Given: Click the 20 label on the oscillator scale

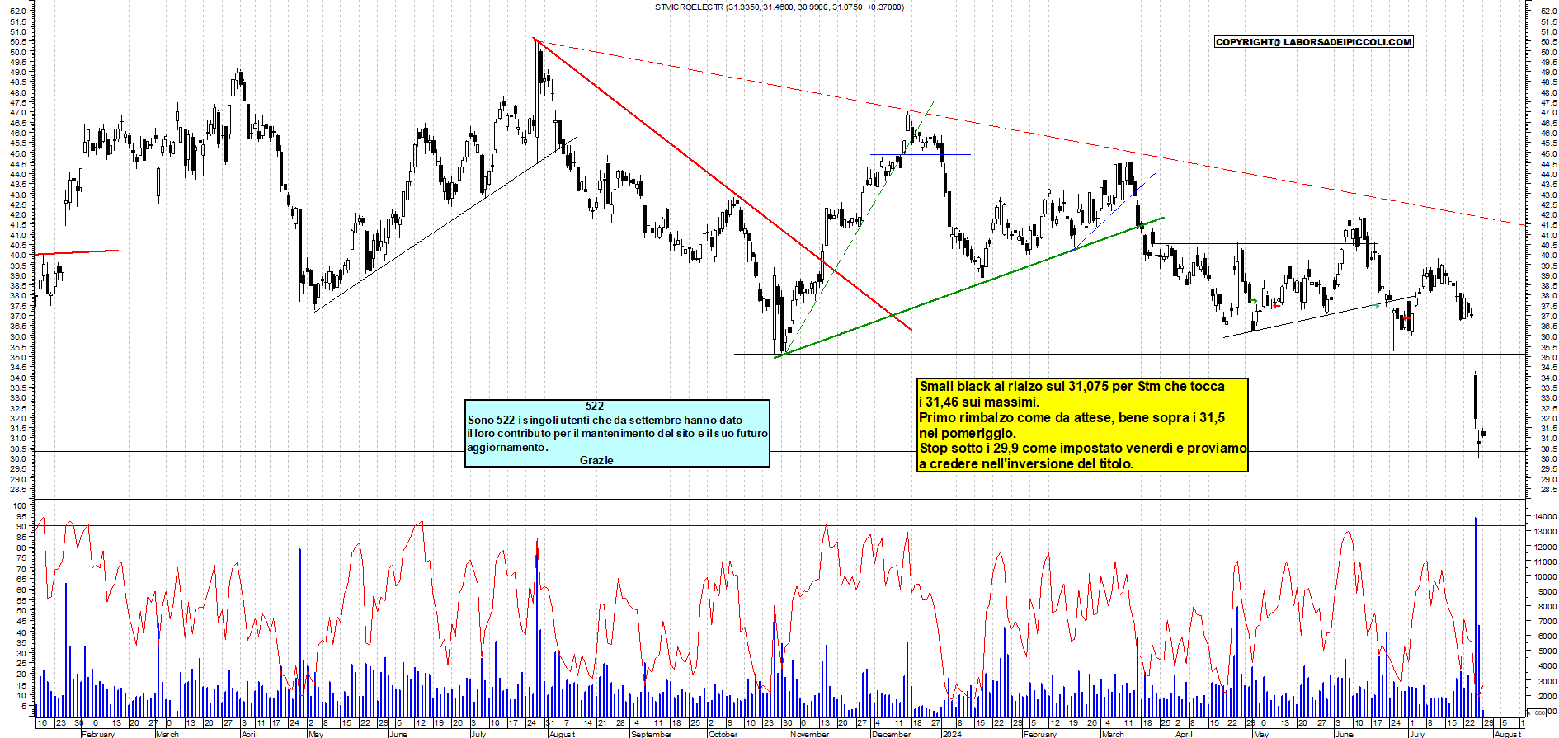Looking at the screenshot, I should click(x=22, y=675).
